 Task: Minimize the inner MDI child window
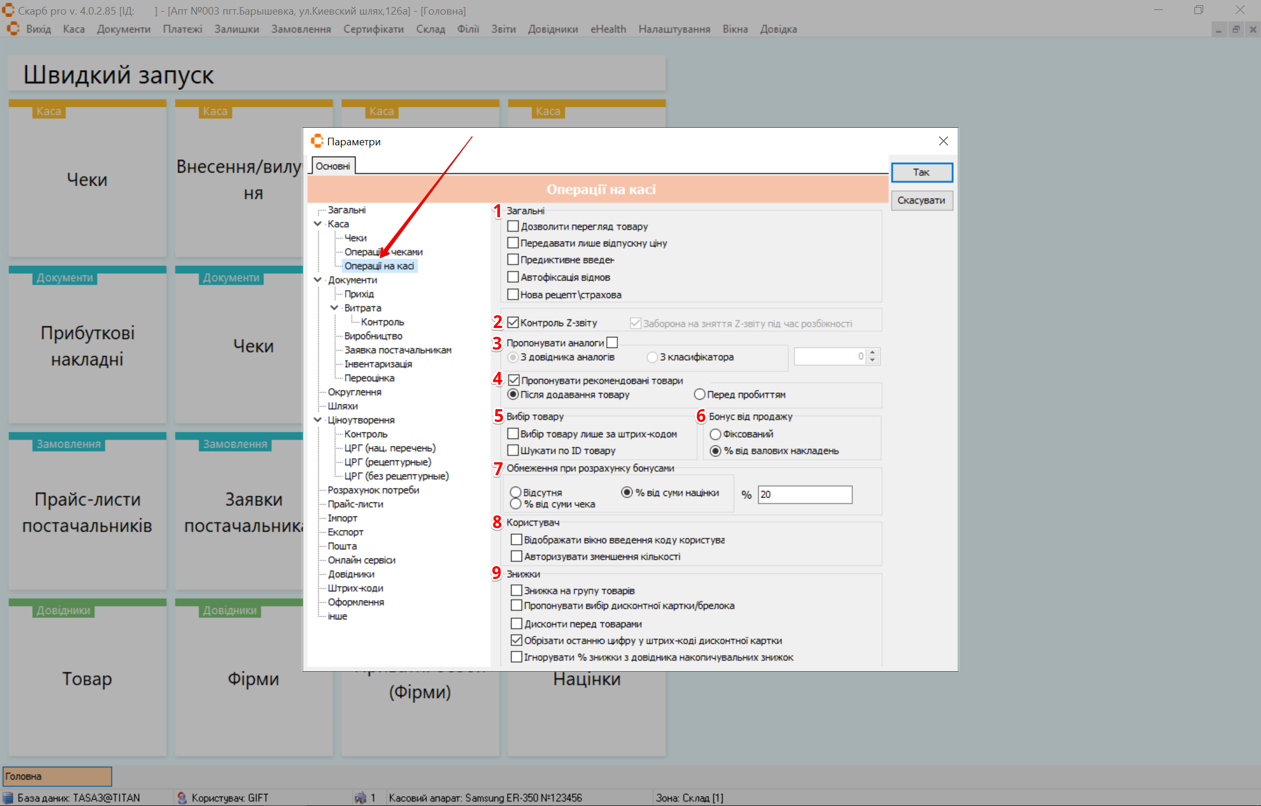(1218, 30)
